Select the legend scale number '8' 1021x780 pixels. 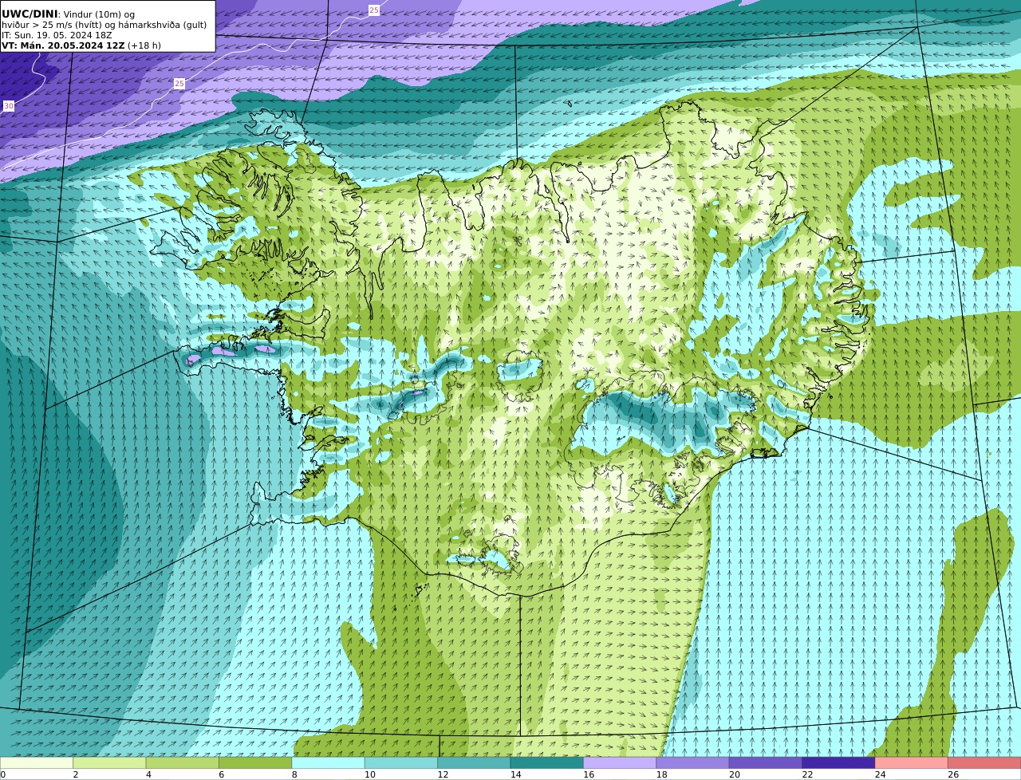tap(294, 774)
